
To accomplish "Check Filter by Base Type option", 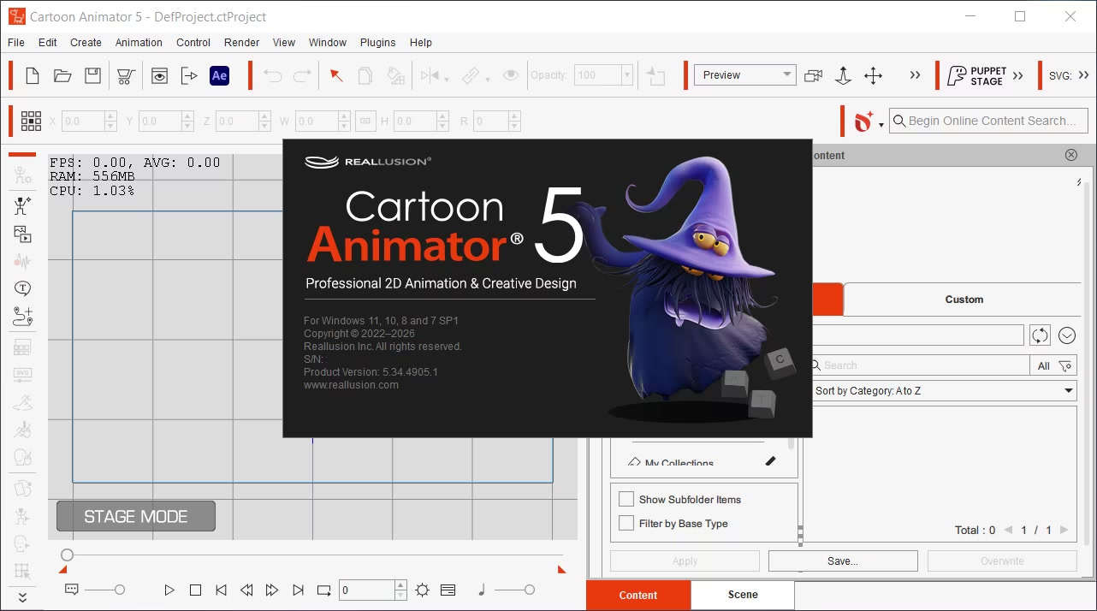I will click(626, 523).
